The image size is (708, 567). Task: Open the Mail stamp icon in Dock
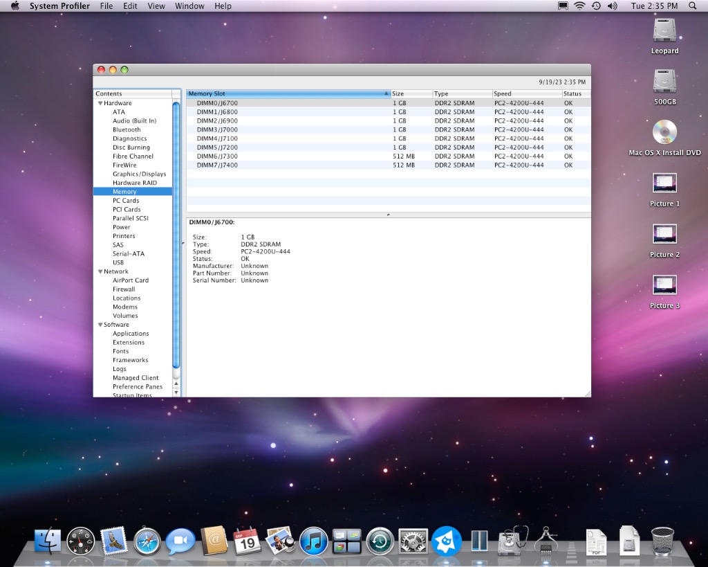(113, 540)
